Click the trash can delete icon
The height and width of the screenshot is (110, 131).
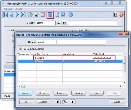click(x=43, y=15)
